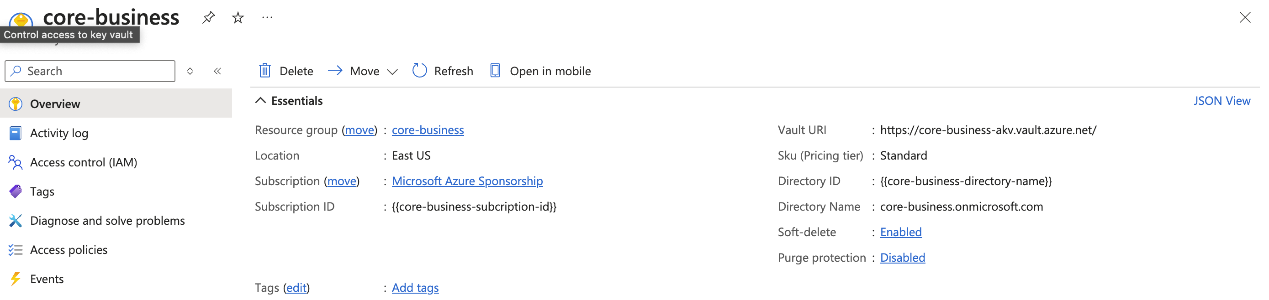
Task: Collapse the Essentials section
Action: point(260,101)
